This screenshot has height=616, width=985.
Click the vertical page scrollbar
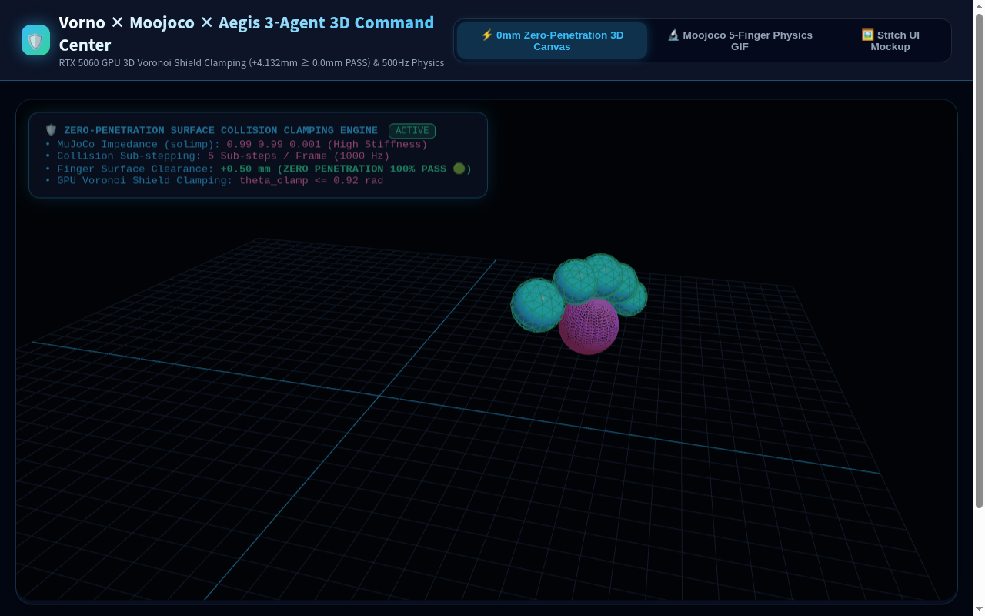pos(979,262)
